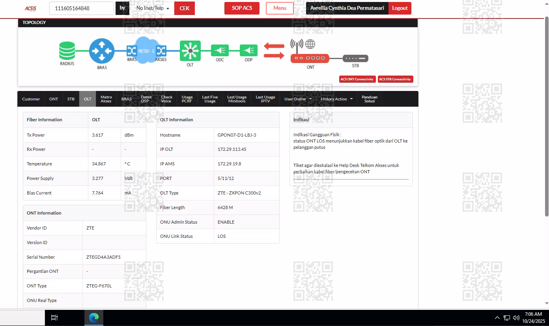Click the METRO-E cloud icon
The width and height of the screenshot is (549, 326).
147,50
